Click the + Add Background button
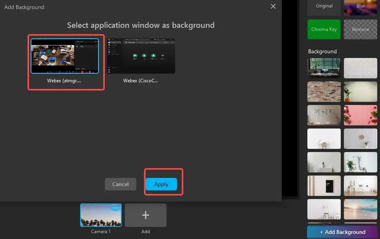Viewport: 380px width, 239px height. 342,232
